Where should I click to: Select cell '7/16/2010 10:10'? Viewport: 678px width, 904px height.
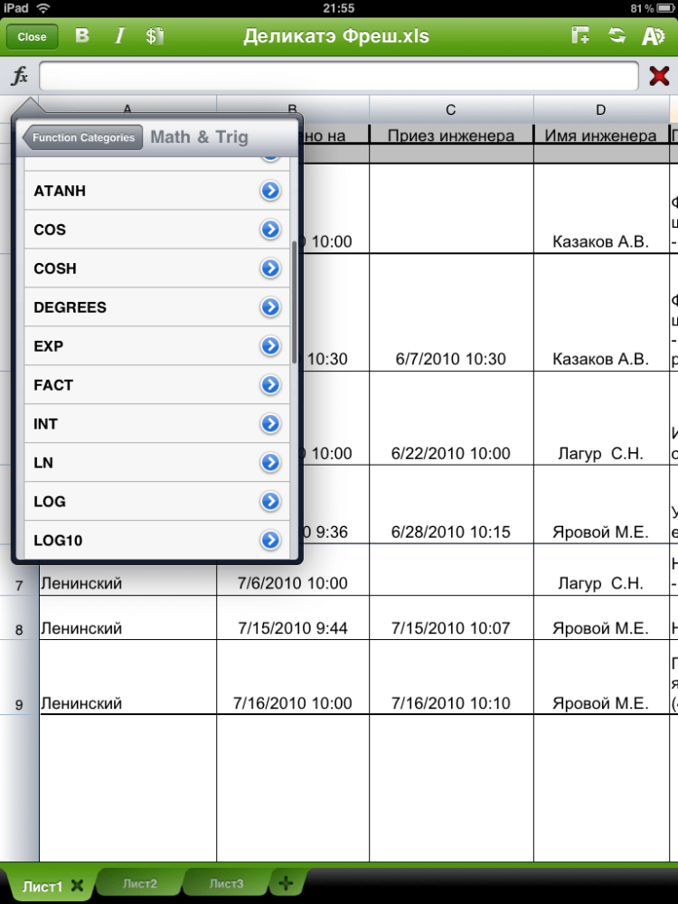pyautogui.click(x=451, y=677)
